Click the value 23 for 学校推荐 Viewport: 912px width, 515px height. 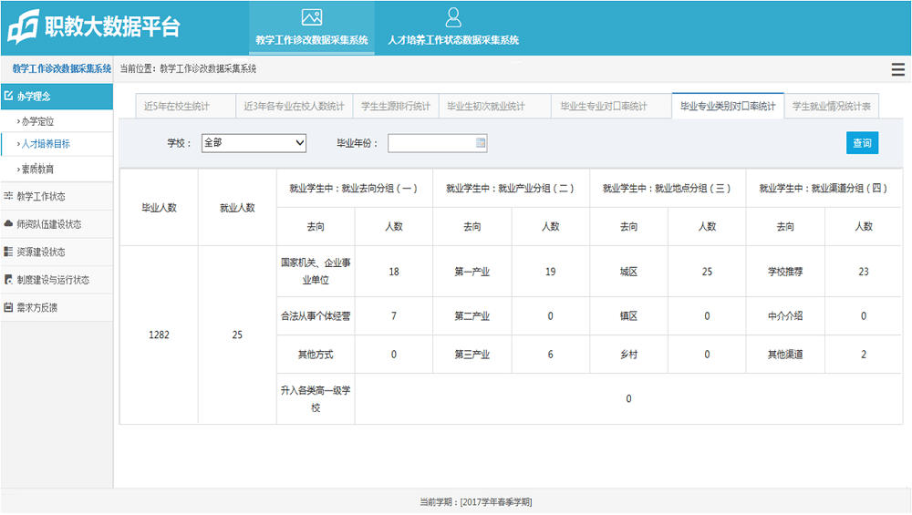(864, 272)
